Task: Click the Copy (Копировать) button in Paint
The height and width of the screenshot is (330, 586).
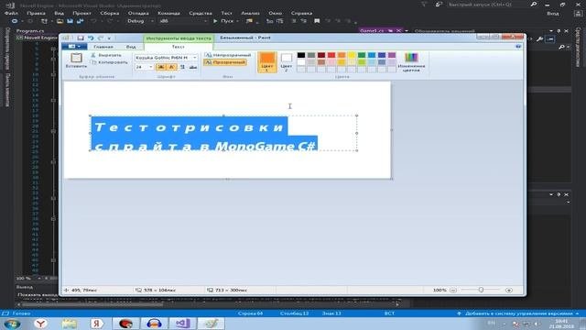Action: 110,62
